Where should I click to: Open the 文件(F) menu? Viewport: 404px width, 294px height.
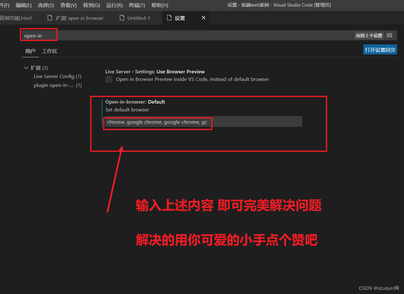[4, 5]
